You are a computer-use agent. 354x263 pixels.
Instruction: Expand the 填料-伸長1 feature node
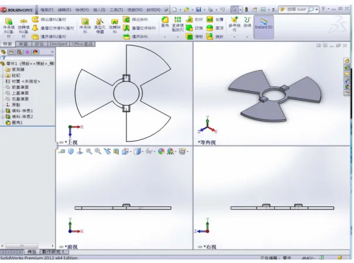tap(2, 111)
